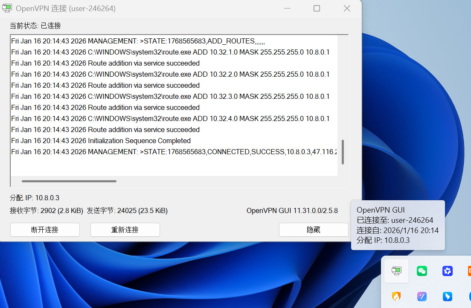Viewport: 471px width, 308px height.
Task: Click the purple magic wand tray icon
Action: (x=422, y=296)
